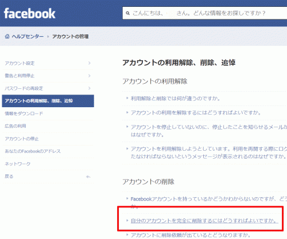Open 利用解除と削除では何が違うのですか link
Image resolution: width=287 pixels, height=239 pixels.
click(x=176, y=99)
